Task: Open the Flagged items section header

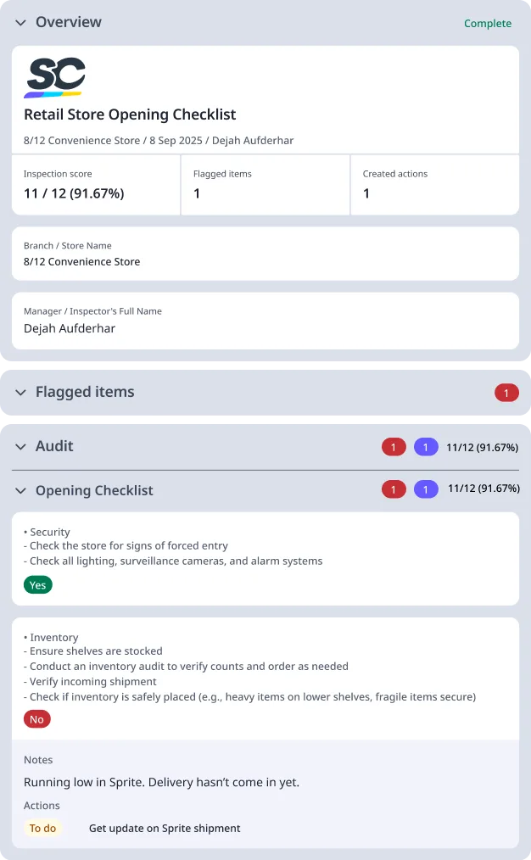Action: (x=84, y=392)
